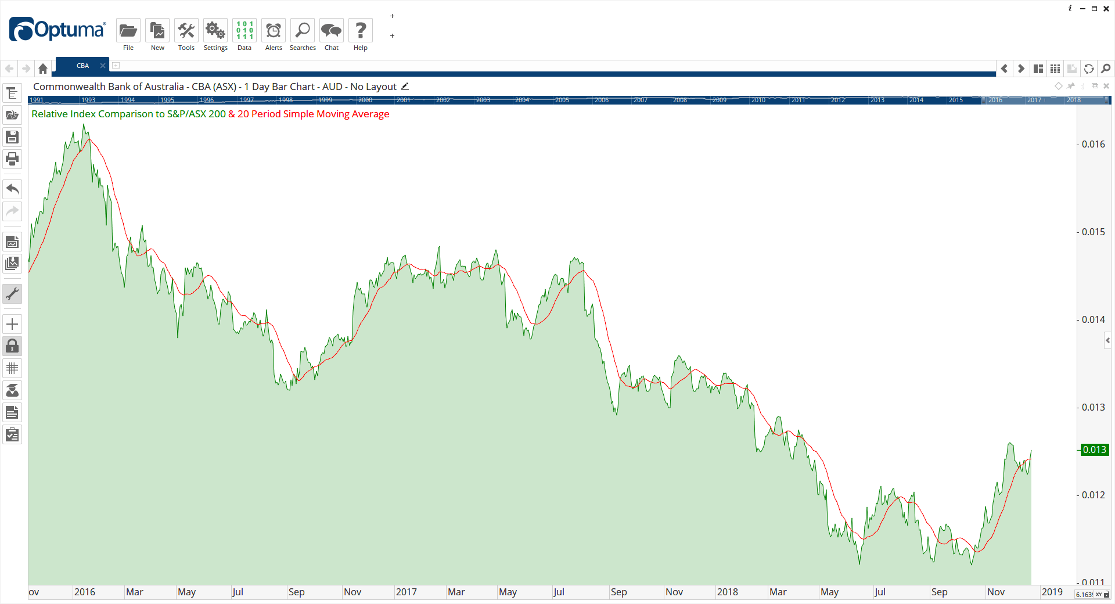1115x604 pixels.
Task: Click the 2019 label on date axis
Action: point(1052,592)
